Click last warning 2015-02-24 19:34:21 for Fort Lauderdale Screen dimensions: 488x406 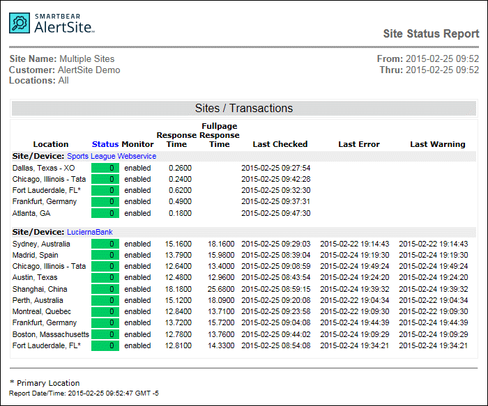(x=434, y=345)
